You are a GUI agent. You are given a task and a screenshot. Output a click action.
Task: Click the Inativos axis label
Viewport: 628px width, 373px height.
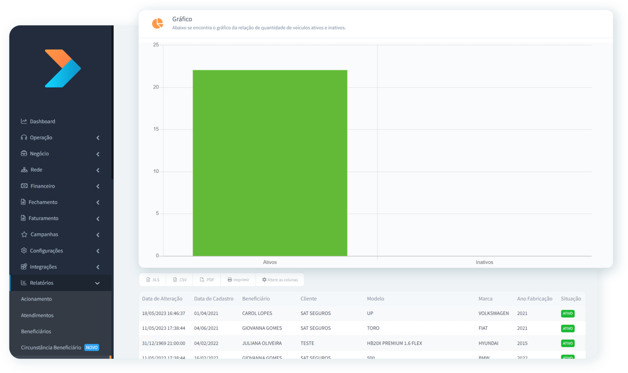pos(484,262)
